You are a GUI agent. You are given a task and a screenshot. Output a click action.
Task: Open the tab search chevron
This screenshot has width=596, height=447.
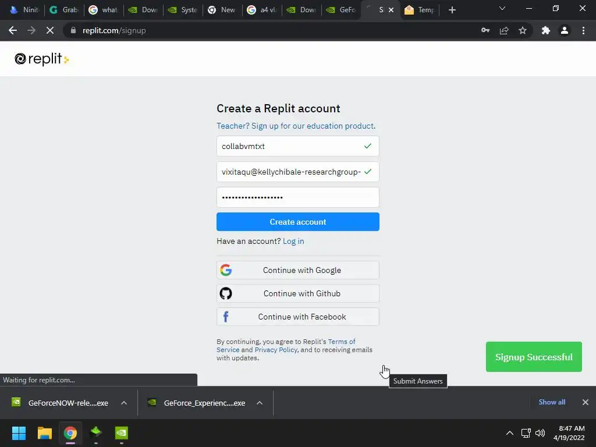coord(502,8)
